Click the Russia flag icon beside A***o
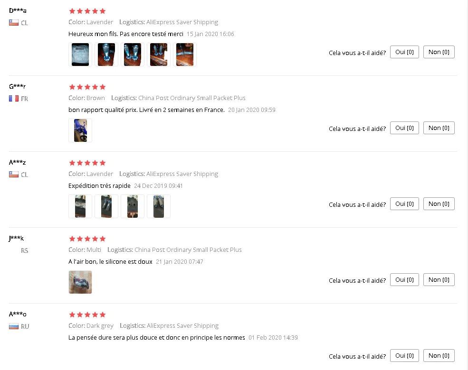 tap(14, 326)
